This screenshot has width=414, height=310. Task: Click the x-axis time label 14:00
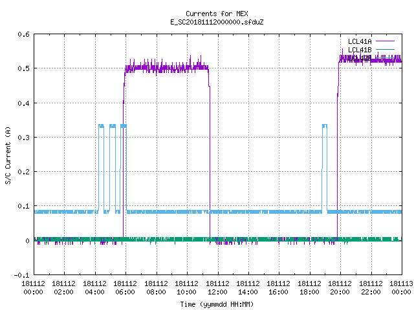[x=248, y=292]
